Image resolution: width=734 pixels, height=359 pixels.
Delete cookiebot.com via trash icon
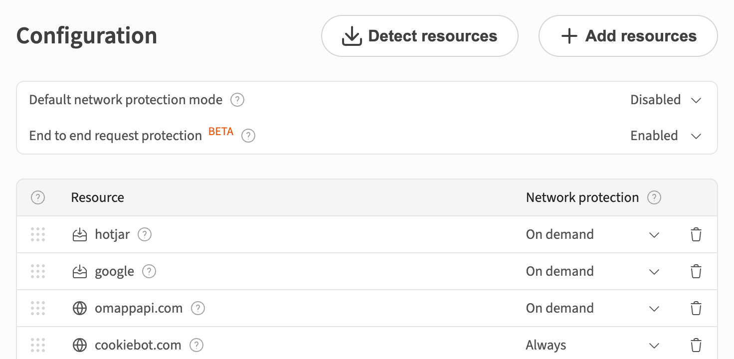pyautogui.click(x=696, y=345)
